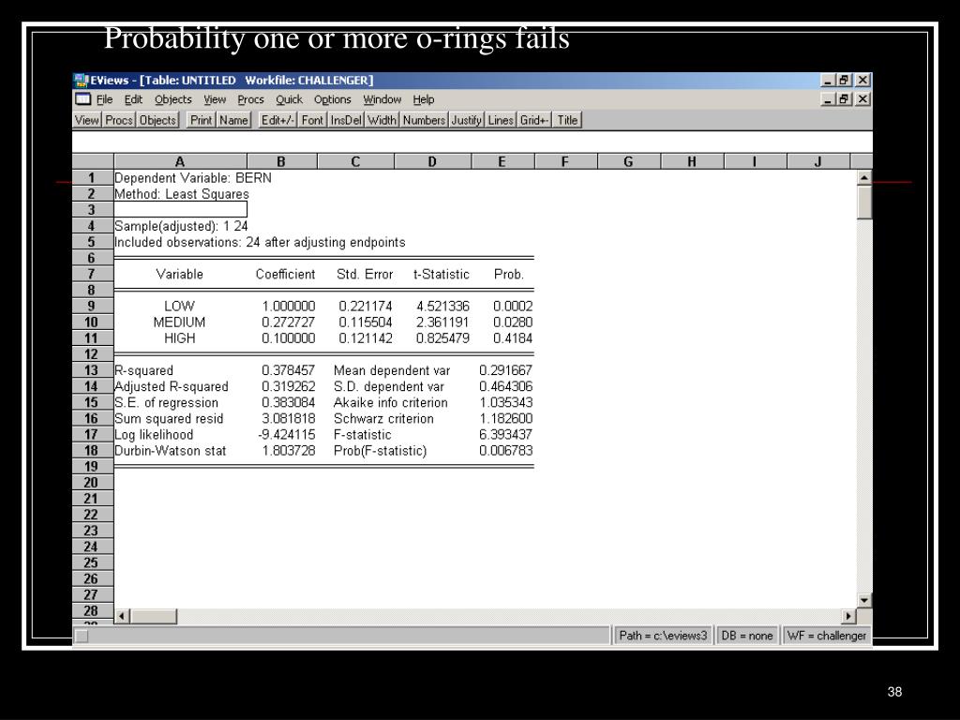Click F-statistic value 6.393437
This screenshot has height=720, width=960.
505,435
